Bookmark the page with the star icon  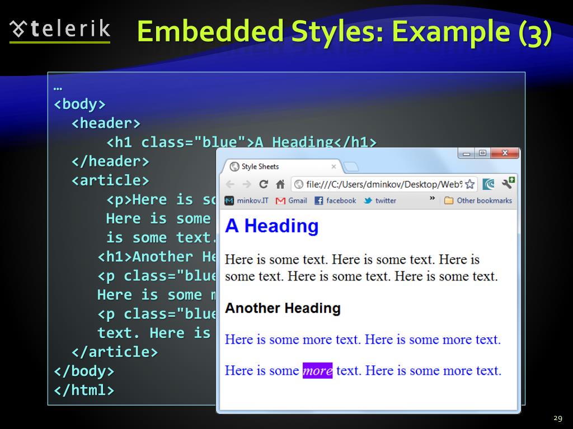470,184
